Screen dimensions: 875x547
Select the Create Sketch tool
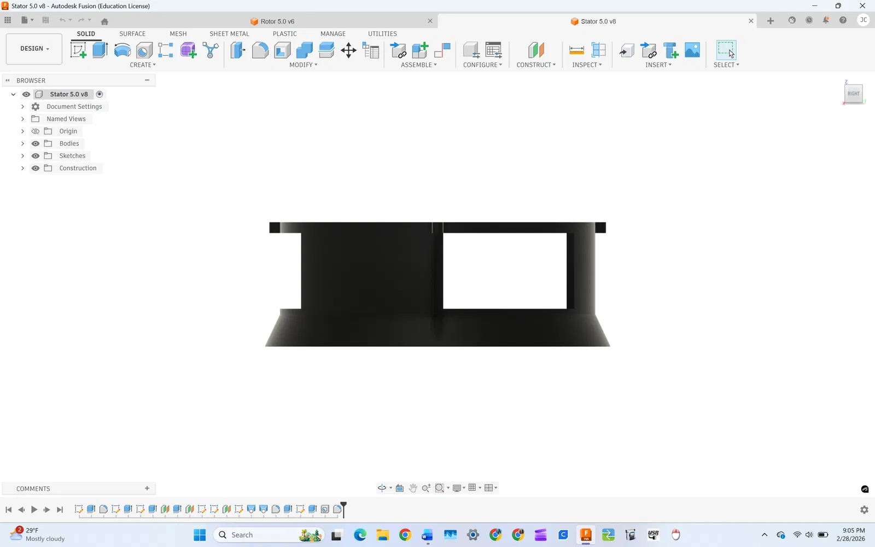pyautogui.click(x=79, y=50)
